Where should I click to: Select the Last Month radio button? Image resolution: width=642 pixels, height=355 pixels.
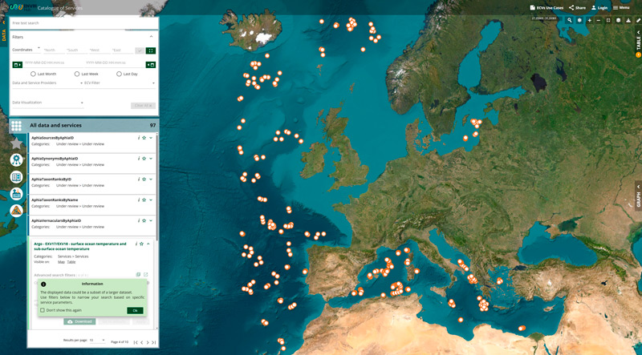[x=33, y=74]
